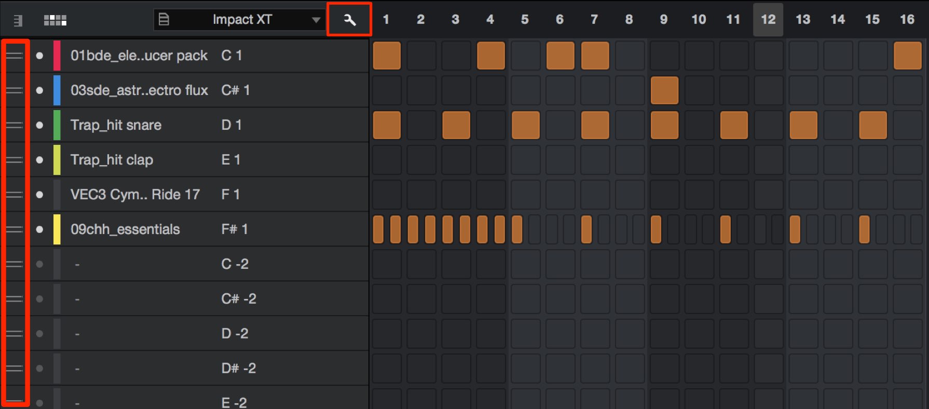Click the row handle icon for 09chh_essentials
The height and width of the screenshot is (409, 929).
tap(15, 229)
